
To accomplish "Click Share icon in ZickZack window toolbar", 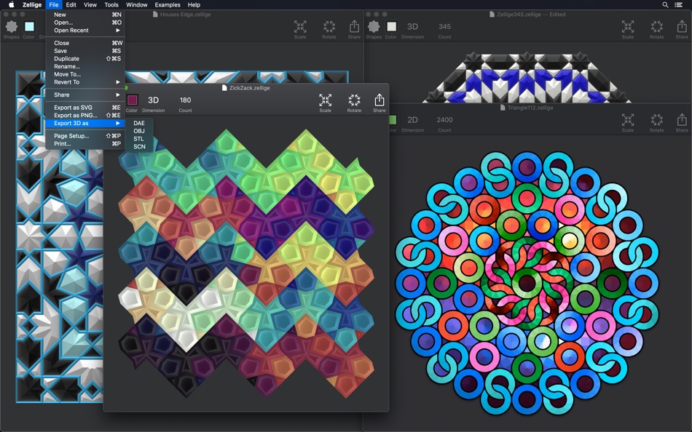I will tap(379, 101).
